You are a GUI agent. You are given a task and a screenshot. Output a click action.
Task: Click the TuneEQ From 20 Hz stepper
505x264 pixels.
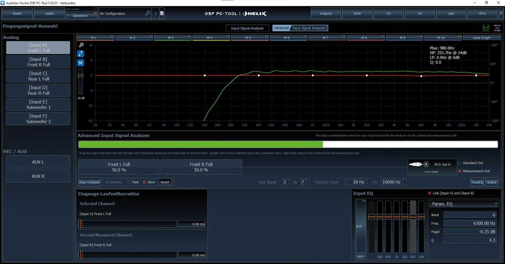click(357, 182)
